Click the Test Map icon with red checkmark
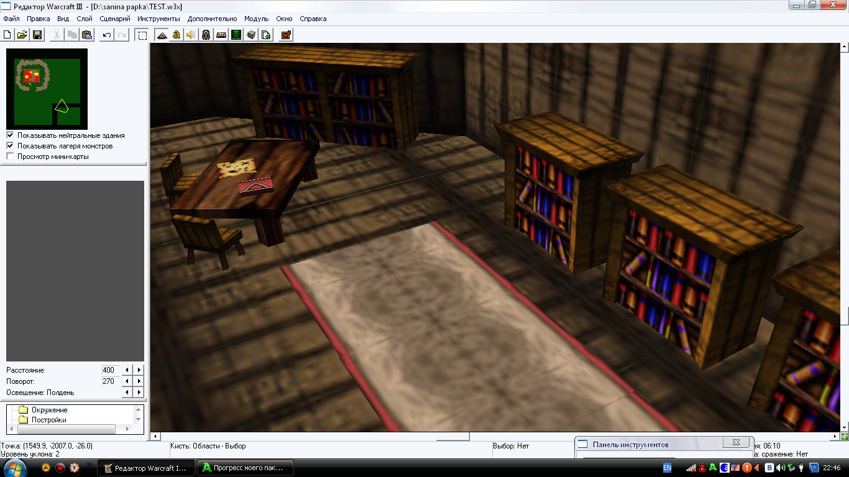 coord(286,35)
